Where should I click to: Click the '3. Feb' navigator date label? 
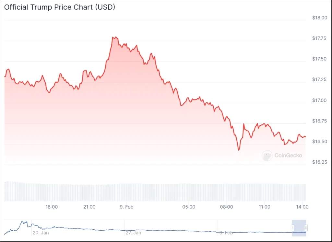tap(226, 232)
